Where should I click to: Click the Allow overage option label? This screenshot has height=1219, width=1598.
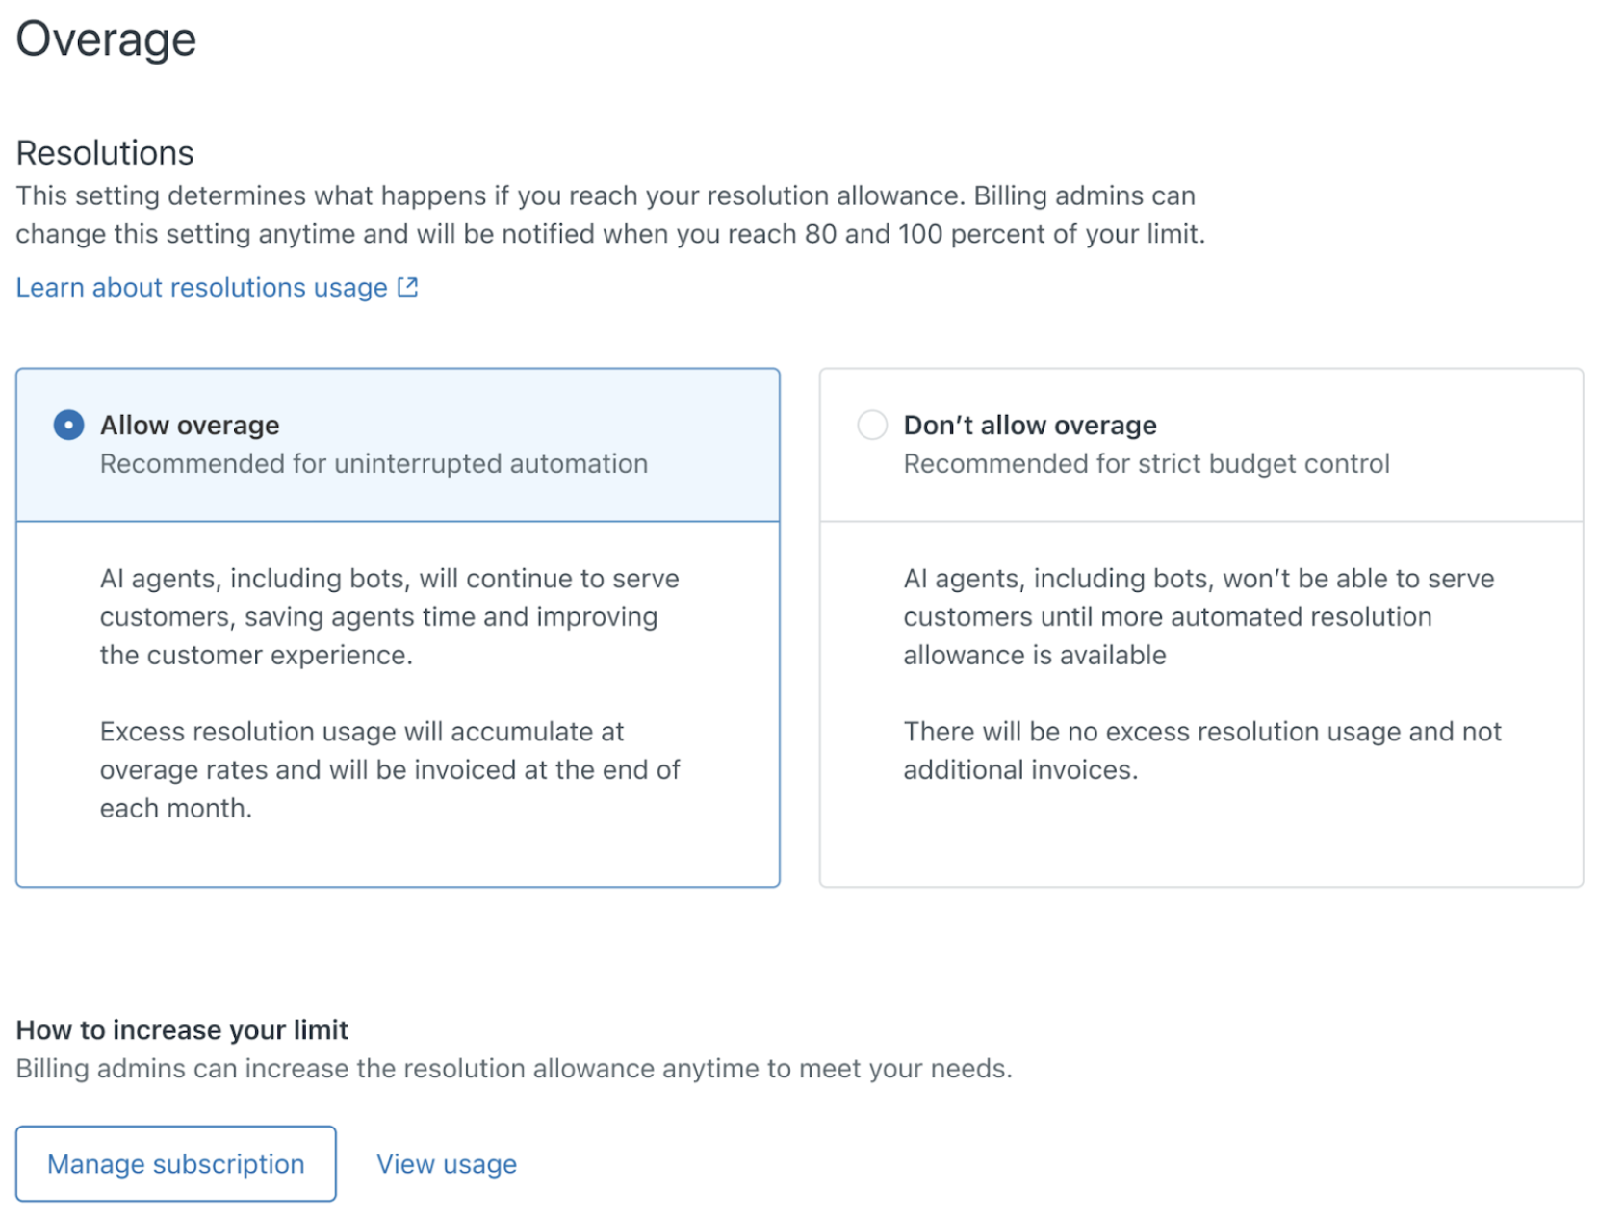tap(190, 425)
